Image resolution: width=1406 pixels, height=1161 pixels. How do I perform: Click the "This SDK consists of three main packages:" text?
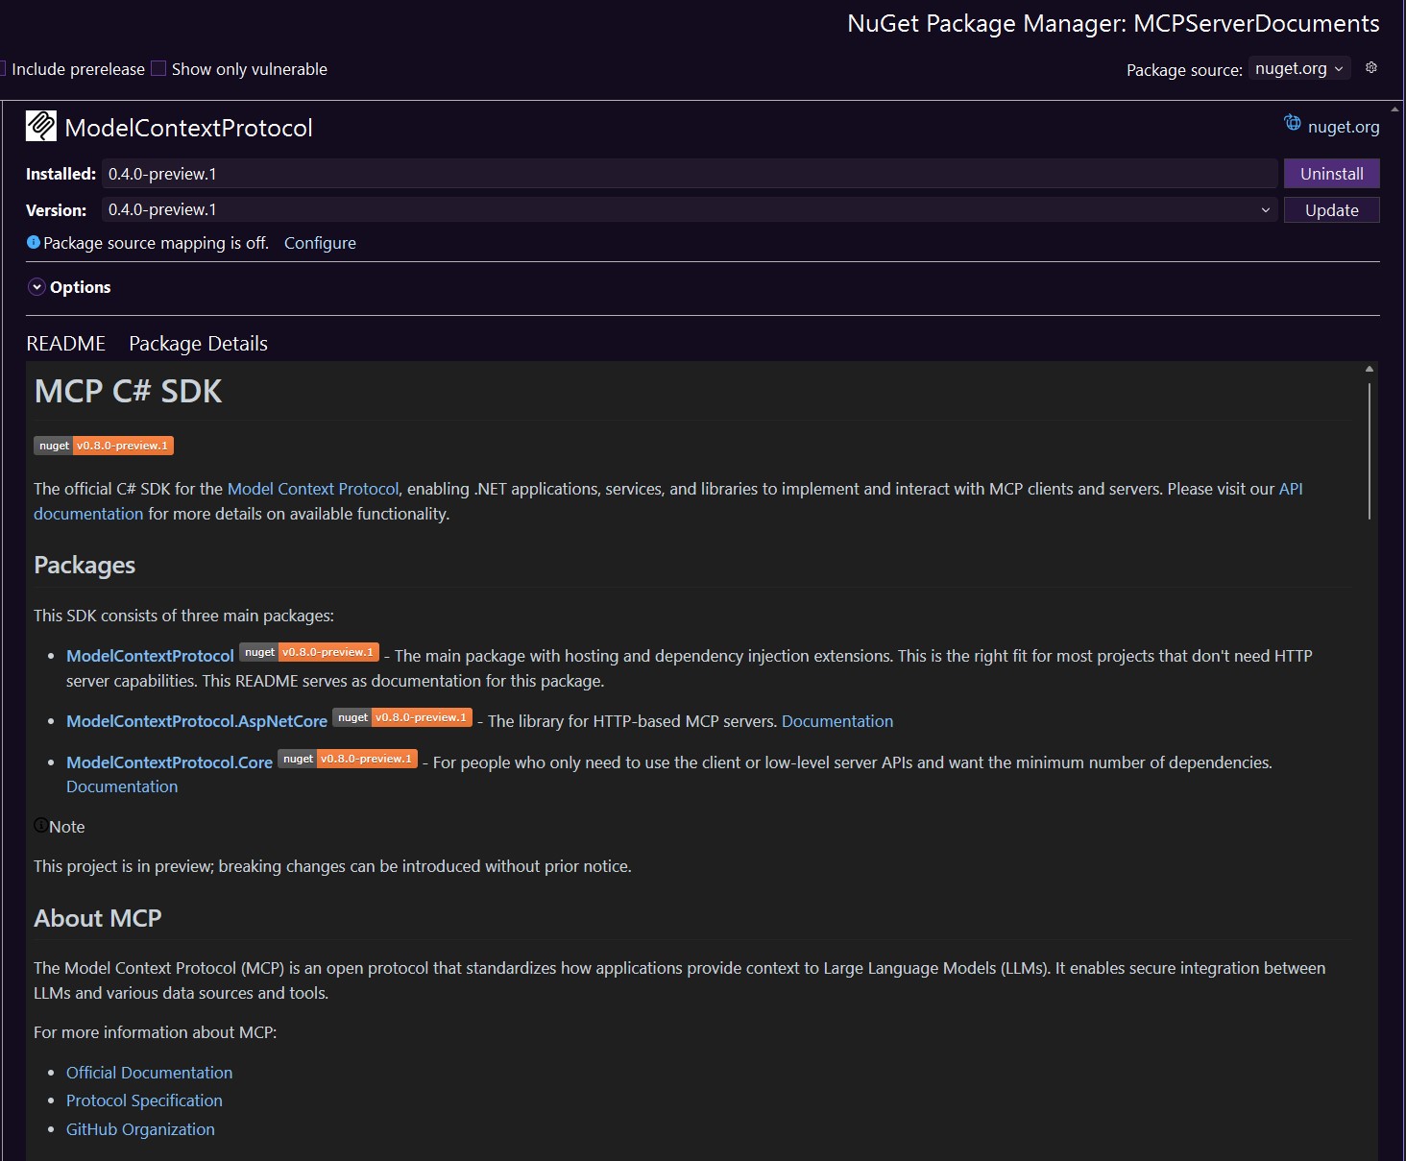point(183,616)
